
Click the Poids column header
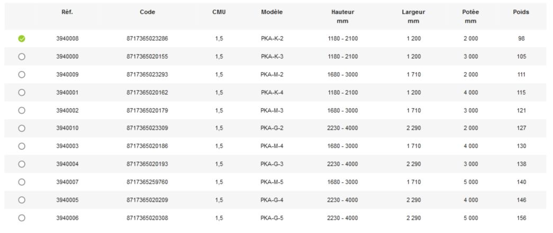(x=521, y=12)
